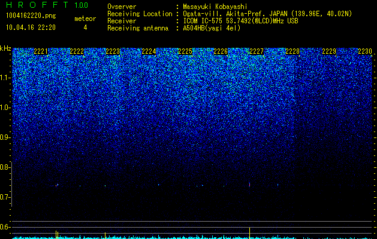The width and height of the screenshot is (377, 239).
Task: Select the kHz axis unit label
Action: click(5, 48)
